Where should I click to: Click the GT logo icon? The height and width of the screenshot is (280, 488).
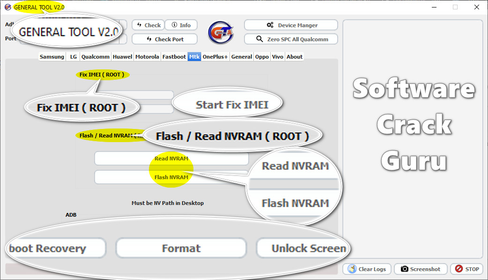click(221, 32)
